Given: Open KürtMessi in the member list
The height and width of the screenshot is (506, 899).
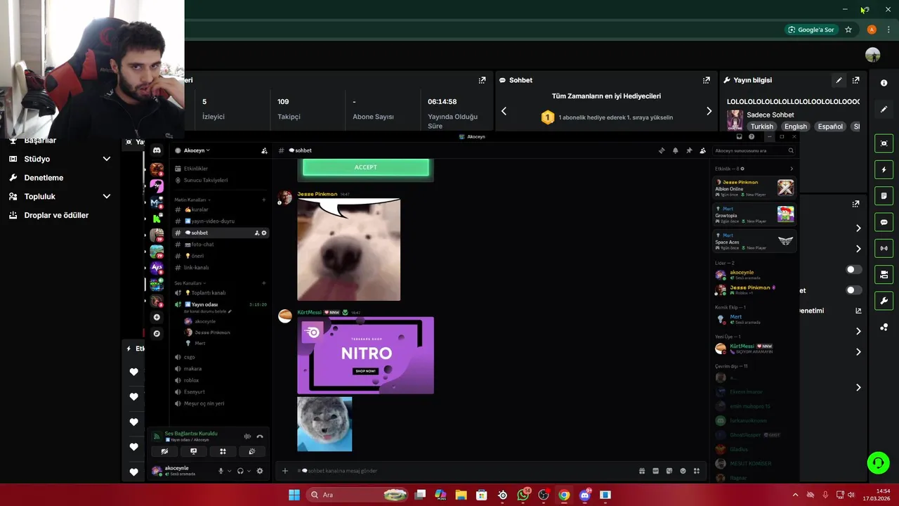Looking at the screenshot, I should (754, 349).
